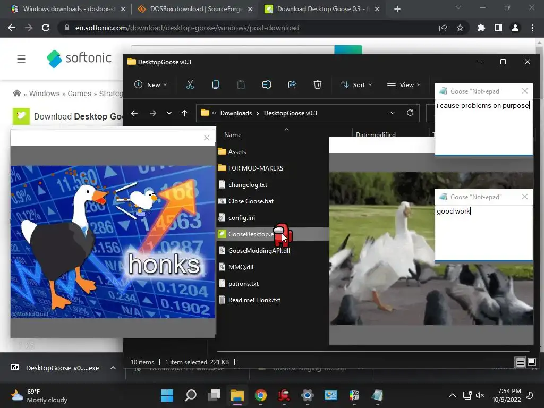The width and height of the screenshot is (544, 408).
Task: Switch to details view icon in status bar
Action: pyautogui.click(x=521, y=362)
